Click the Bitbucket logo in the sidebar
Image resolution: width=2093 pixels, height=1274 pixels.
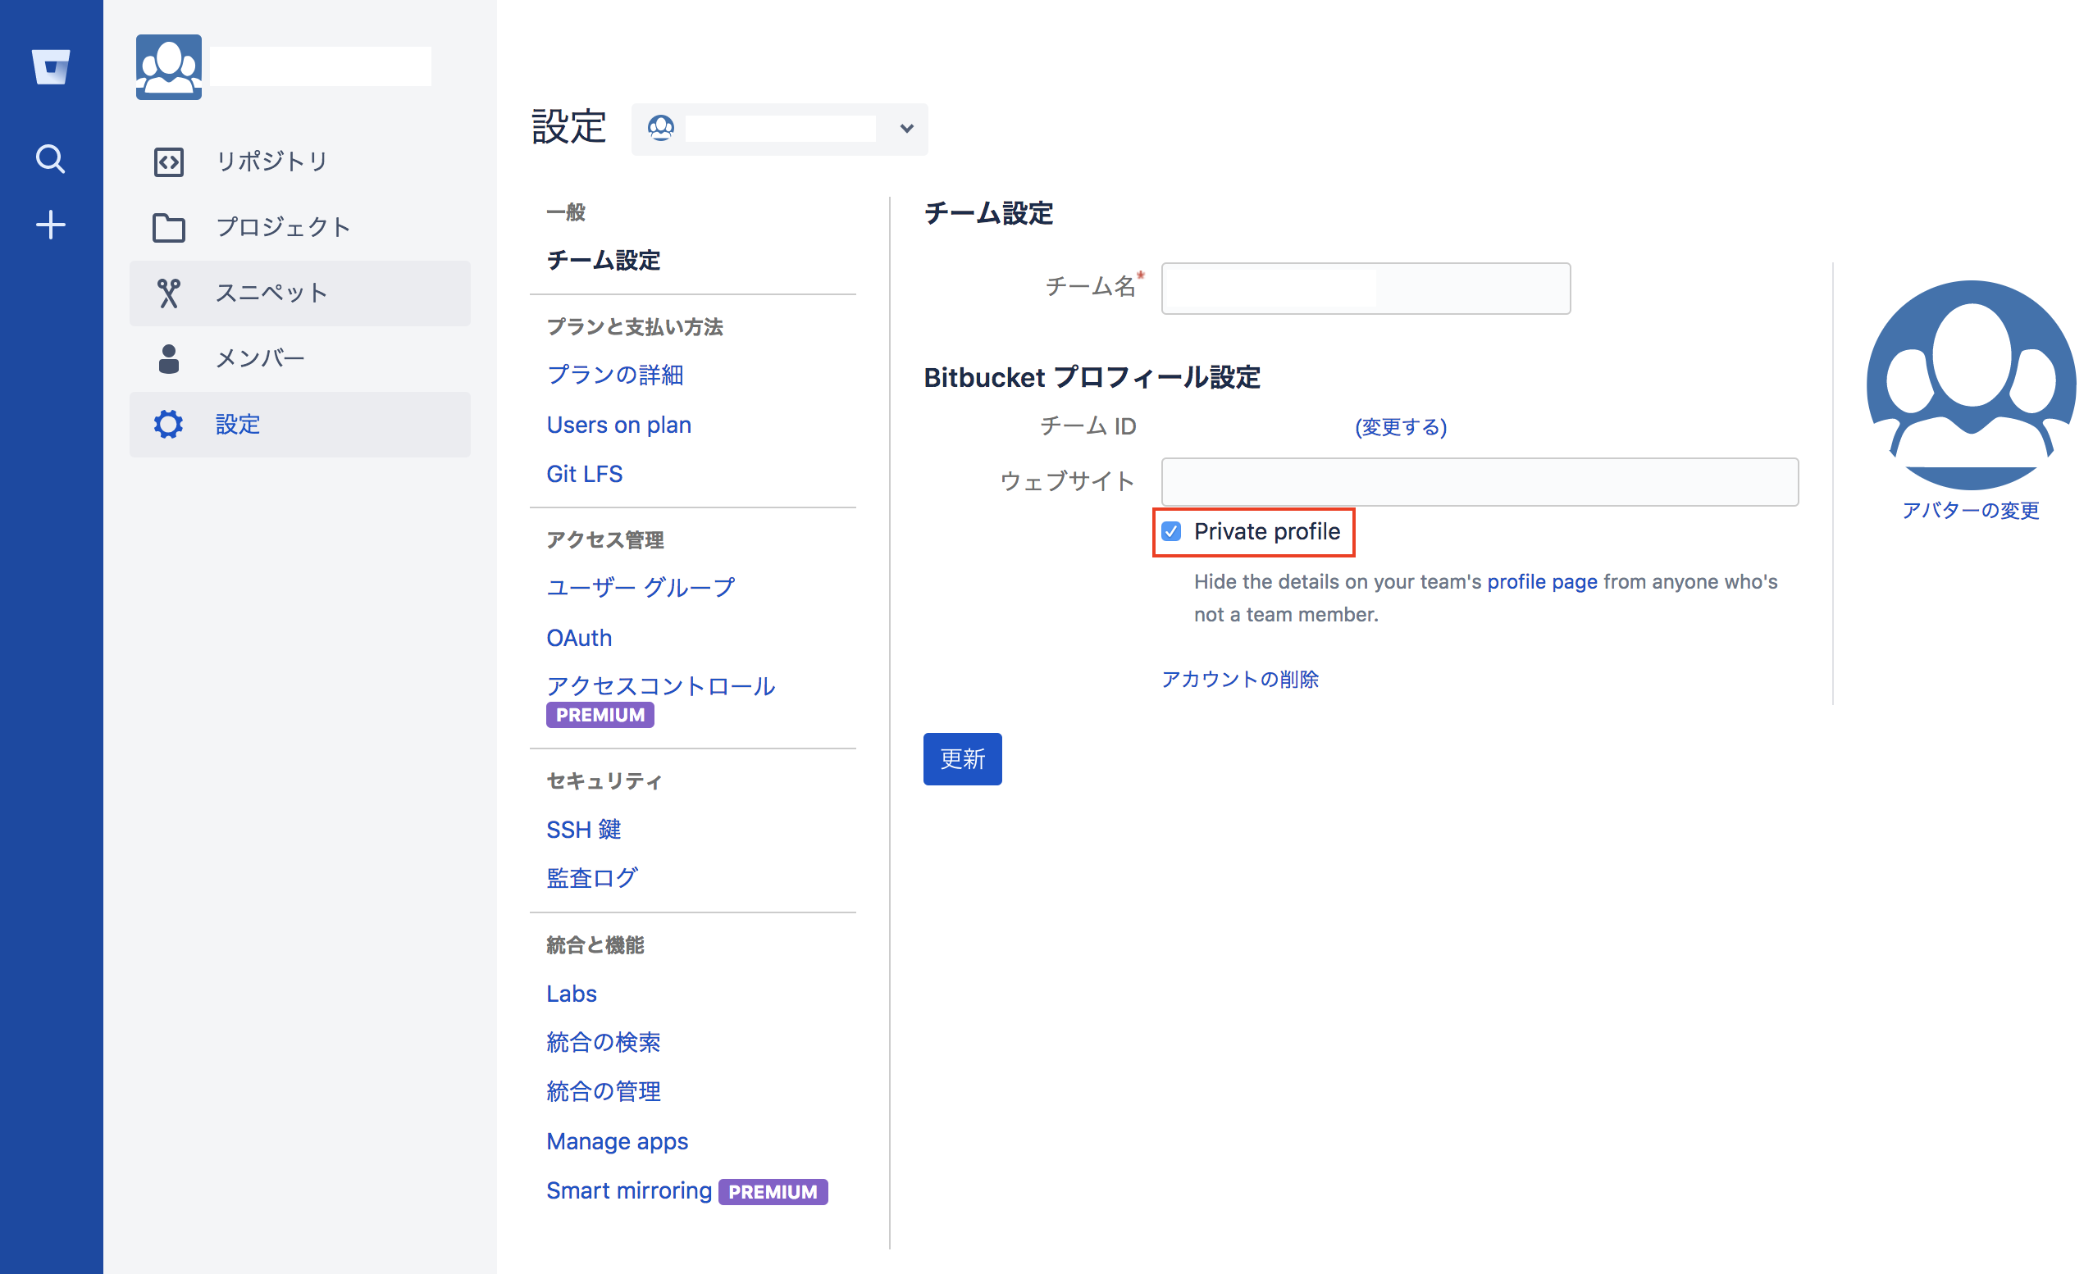pos(51,68)
